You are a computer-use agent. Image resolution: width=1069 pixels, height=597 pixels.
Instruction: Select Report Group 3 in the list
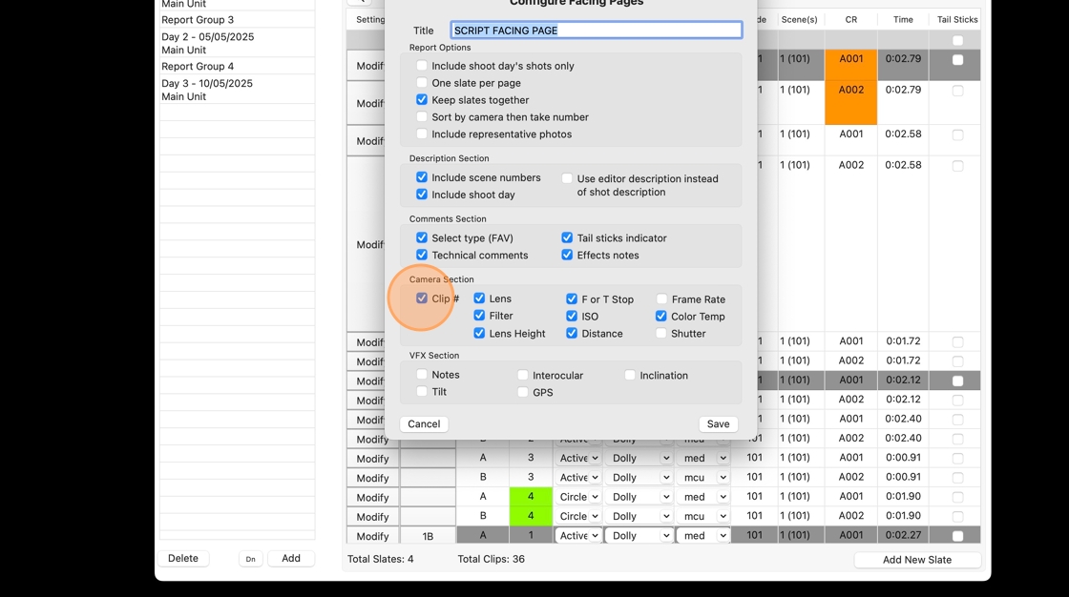(238, 20)
